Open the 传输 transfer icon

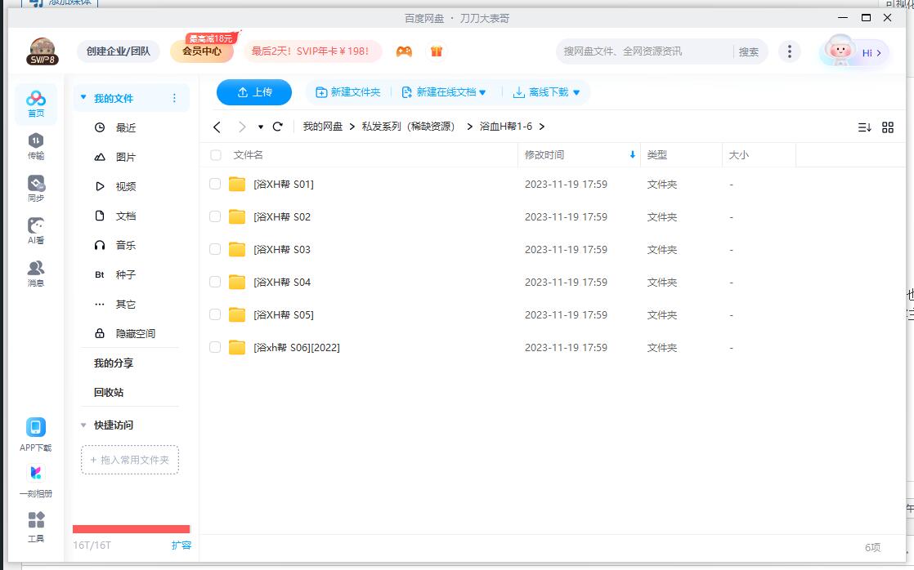(35, 146)
